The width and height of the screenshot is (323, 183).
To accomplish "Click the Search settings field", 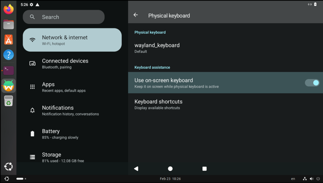I will [x=64, y=17].
